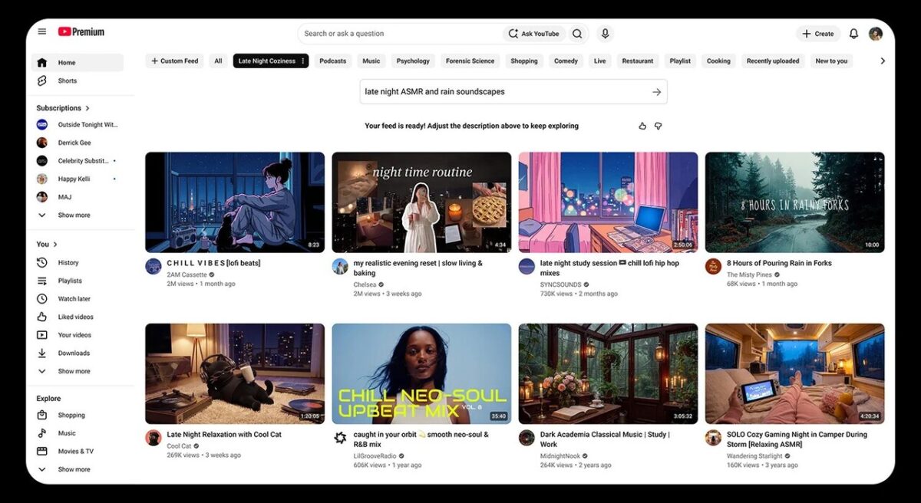Open notifications bell
The width and height of the screenshot is (921, 503).
[x=853, y=34]
